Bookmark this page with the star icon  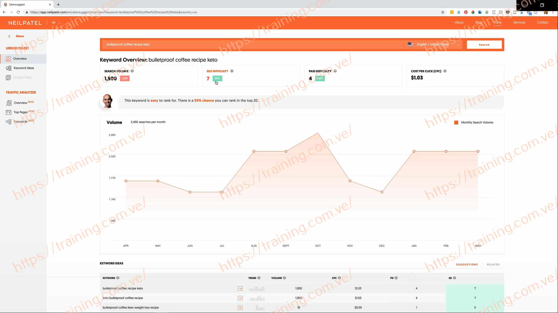tap(443, 12)
